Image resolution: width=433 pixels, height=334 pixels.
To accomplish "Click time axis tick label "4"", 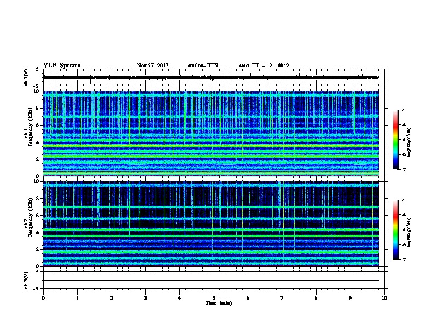I will 180,298.
